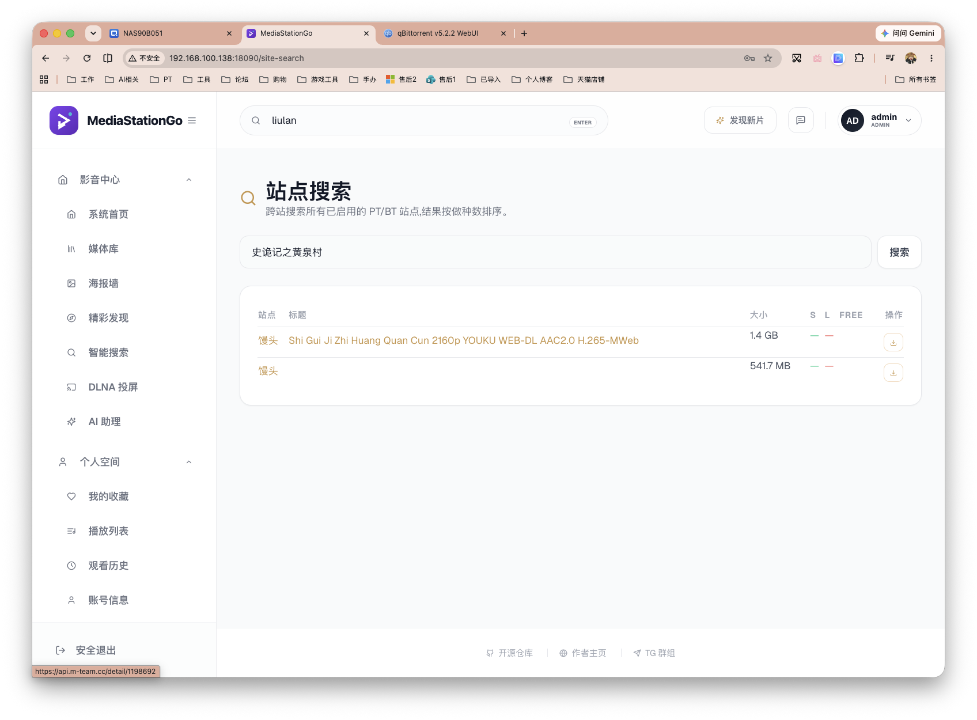Collapse the sidebar with the hamburger icon
Screen dimensions: 977x720
point(192,120)
